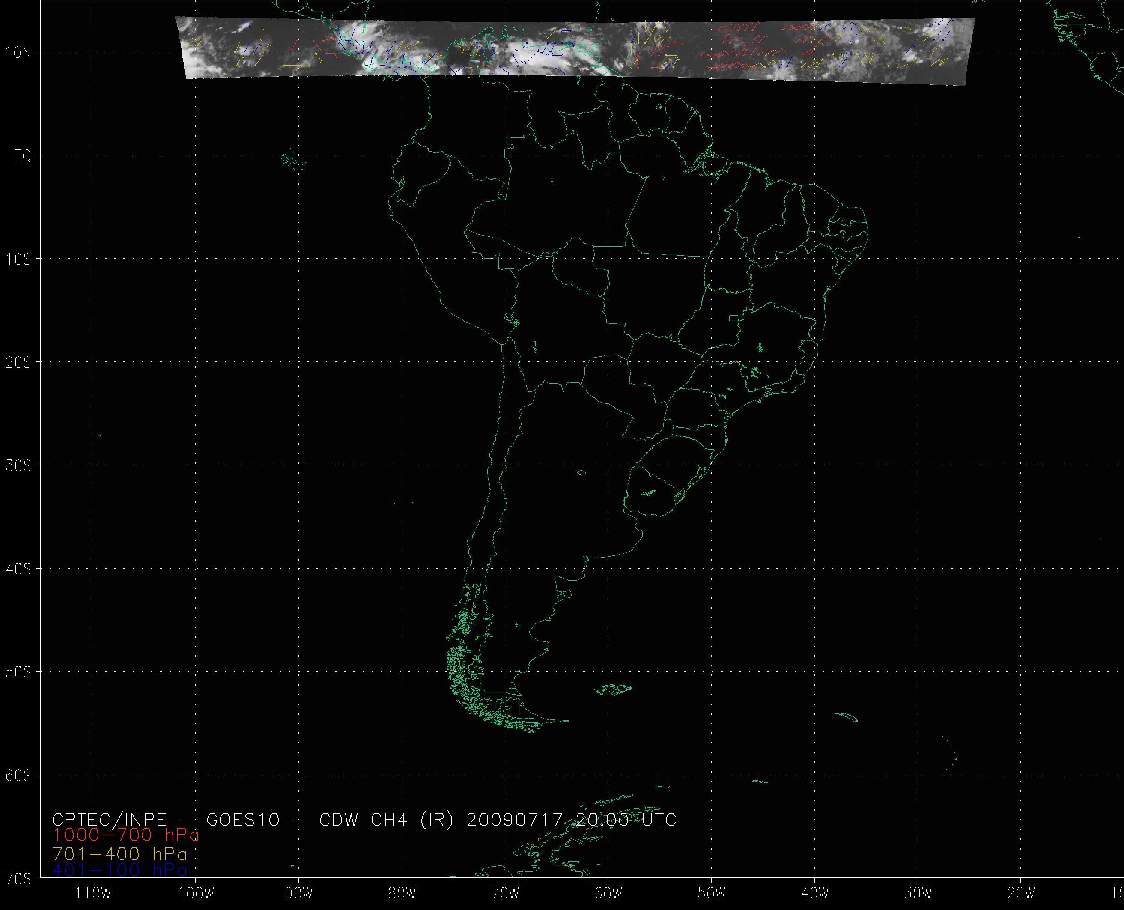Click the EQ latitude label
This screenshot has height=910, width=1124.
[23, 156]
